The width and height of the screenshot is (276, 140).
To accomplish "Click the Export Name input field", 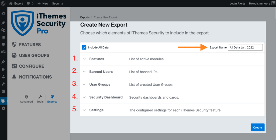I will coord(245,47).
